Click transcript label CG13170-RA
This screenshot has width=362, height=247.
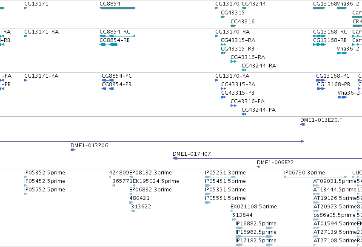pos(233,31)
